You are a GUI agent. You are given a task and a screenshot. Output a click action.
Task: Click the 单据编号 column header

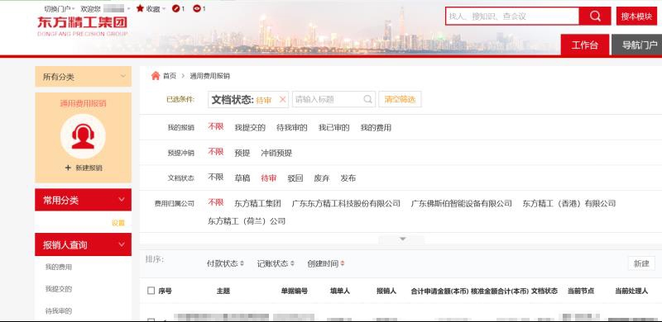pos(295,291)
